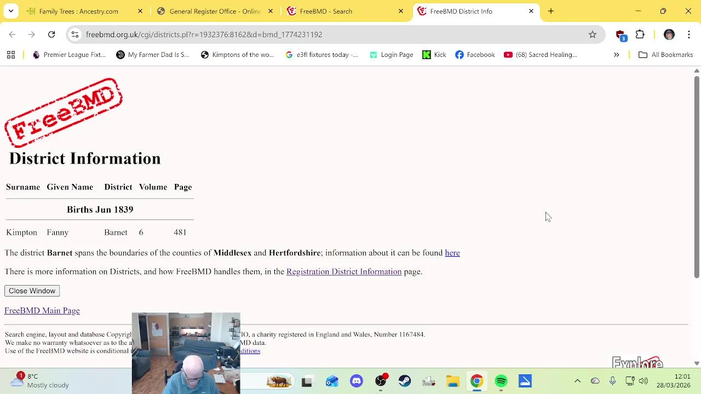Screen dimensions: 701x394
Task: Close the General Register Office tab
Action: point(271,11)
